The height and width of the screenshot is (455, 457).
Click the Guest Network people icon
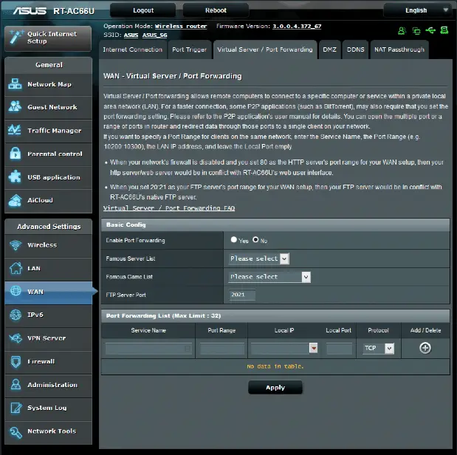coord(15,106)
